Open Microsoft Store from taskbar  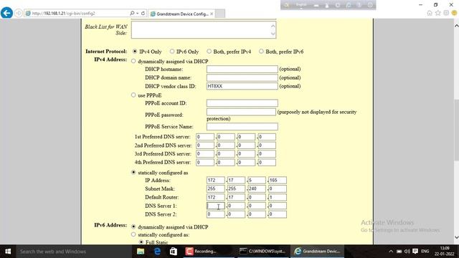174,252
